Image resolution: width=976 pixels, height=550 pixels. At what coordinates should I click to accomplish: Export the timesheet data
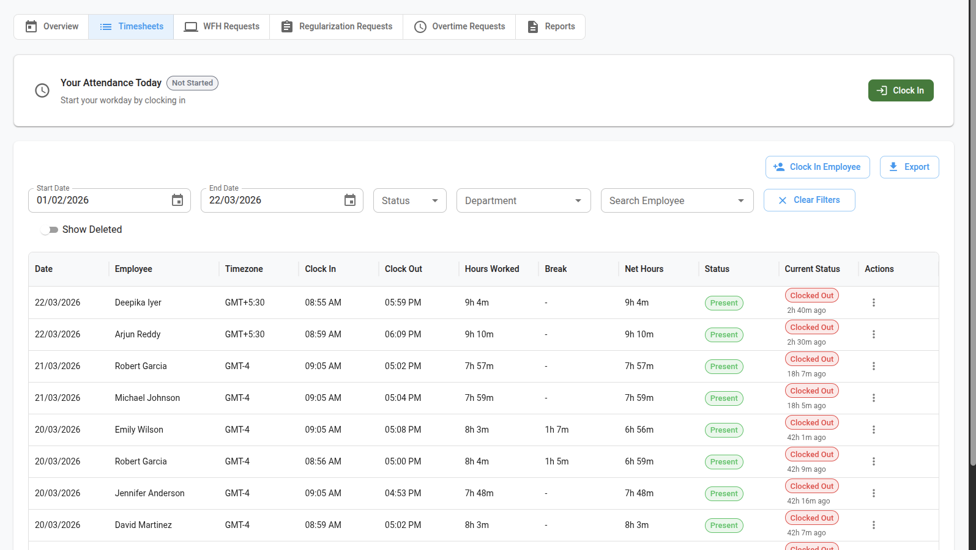909,167
